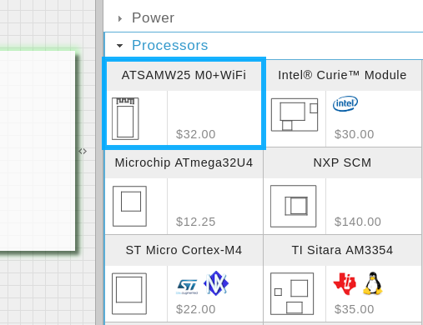
Task: Select the Microchip ATmega32U4 title
Action: click(184, 162)
